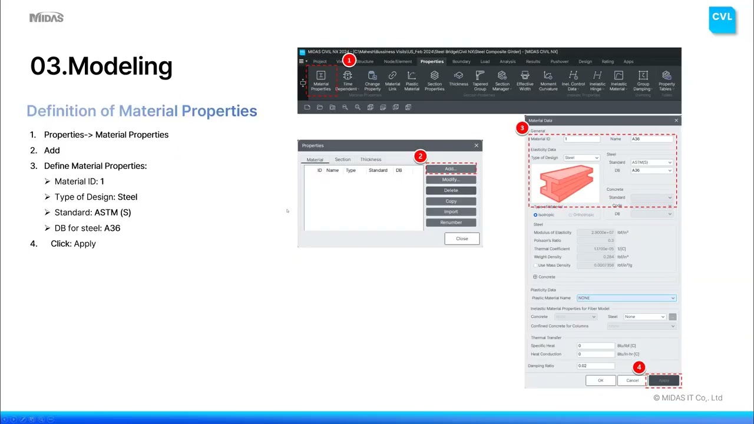Switch to the Section tab in Properties
This screenshot has width=754, height=424.
(x=342, y=160)
